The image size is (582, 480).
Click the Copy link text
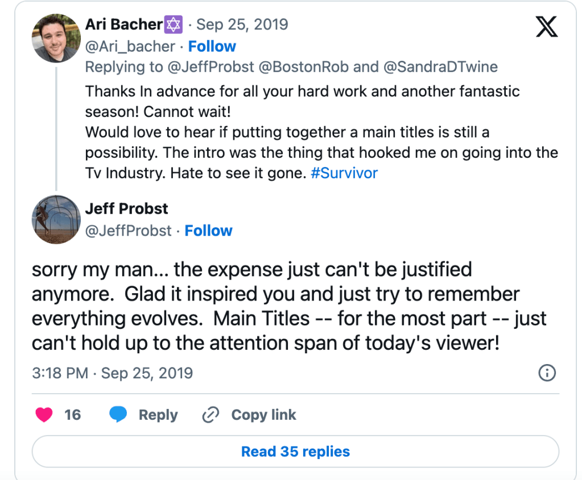tap(263, 415)
